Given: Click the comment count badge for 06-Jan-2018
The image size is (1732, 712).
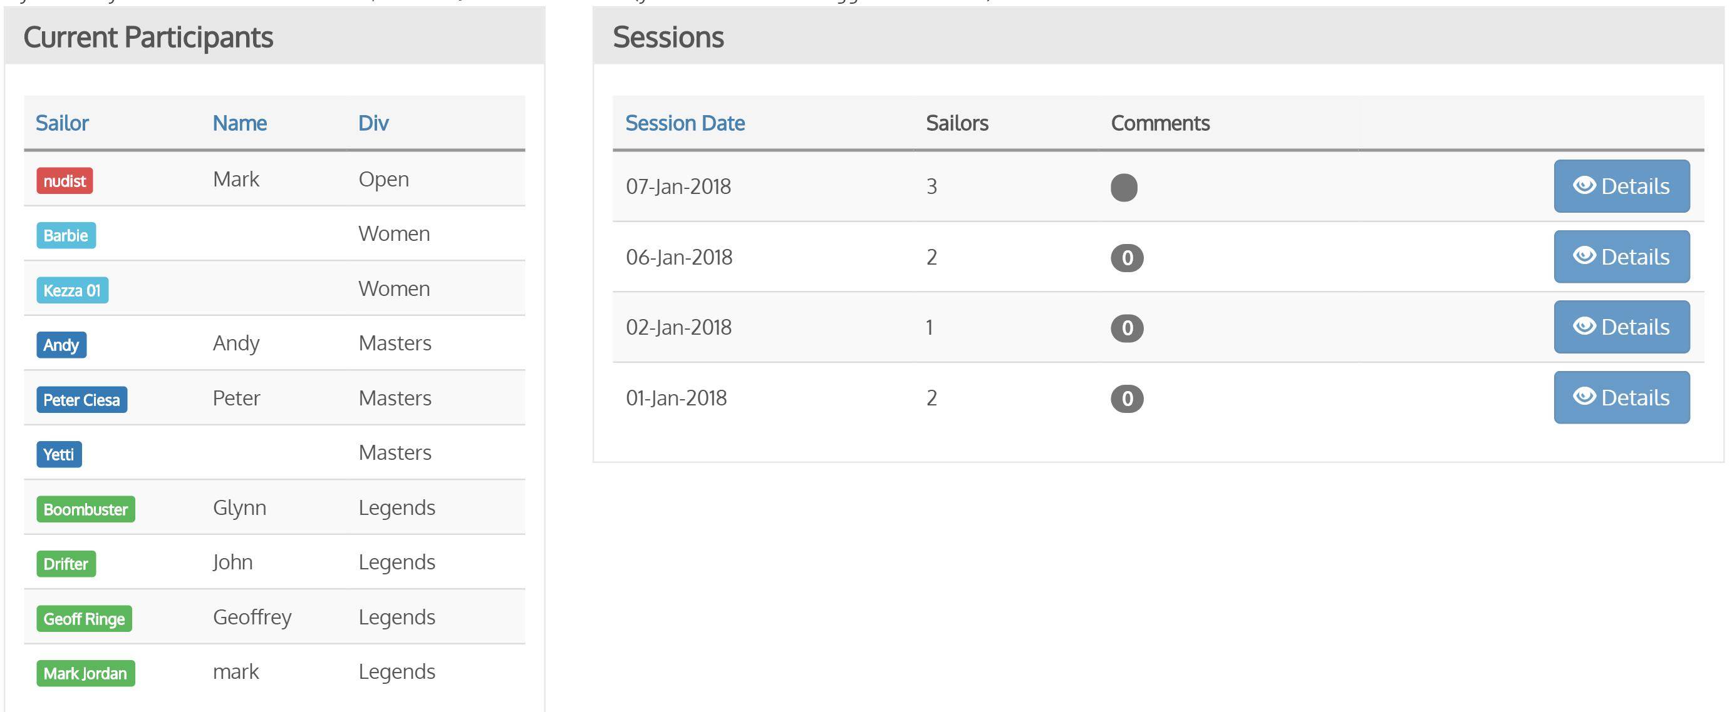Looking at the screenshot, I should click(x=1127, y=258).
